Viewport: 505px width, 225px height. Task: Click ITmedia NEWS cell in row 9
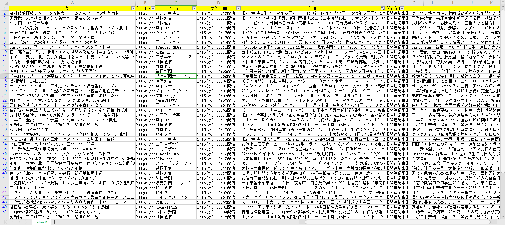tap(176, 47)
